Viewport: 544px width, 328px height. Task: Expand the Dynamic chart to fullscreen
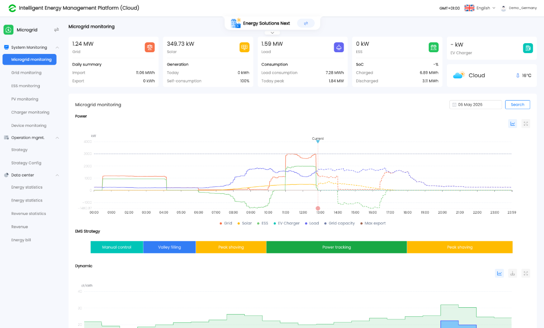point(525,273)
